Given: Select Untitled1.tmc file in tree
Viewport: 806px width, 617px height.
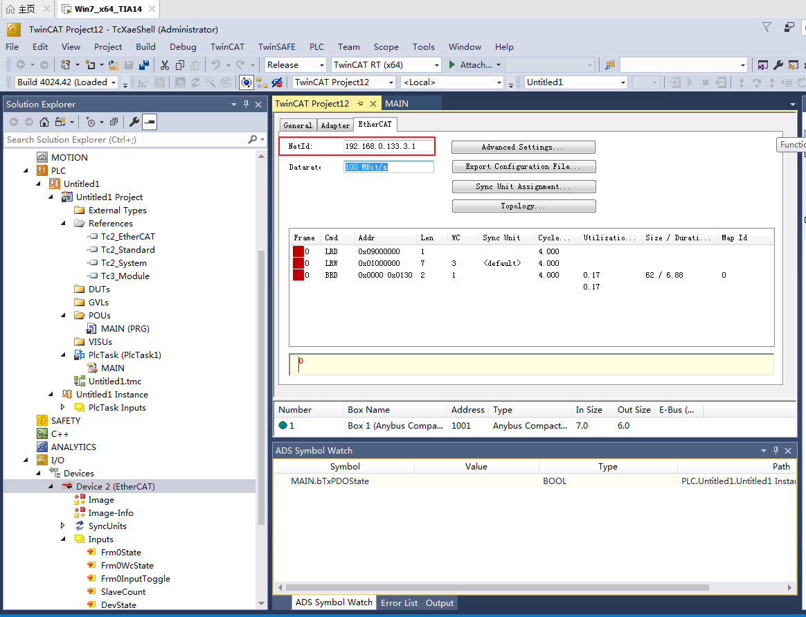Looking at the screenshot, I should [115, 381].
